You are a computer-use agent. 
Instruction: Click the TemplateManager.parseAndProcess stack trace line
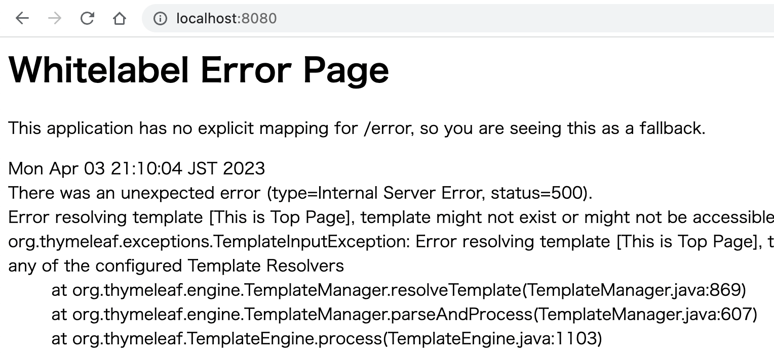pos(404,314)
